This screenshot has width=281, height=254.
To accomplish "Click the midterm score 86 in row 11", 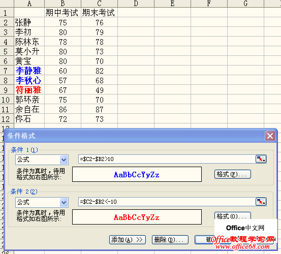I will point(63,109).
